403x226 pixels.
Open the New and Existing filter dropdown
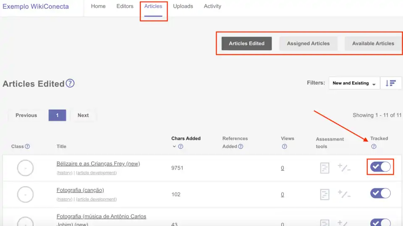pyautogui.click(x=354, y=83)
